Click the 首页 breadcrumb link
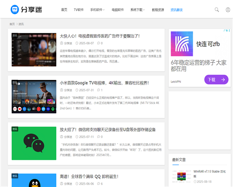The image size is (233, 187). 12,24
